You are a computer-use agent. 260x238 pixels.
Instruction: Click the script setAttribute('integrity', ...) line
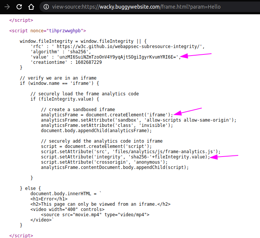pyautogui.click(x=125, y=157)
